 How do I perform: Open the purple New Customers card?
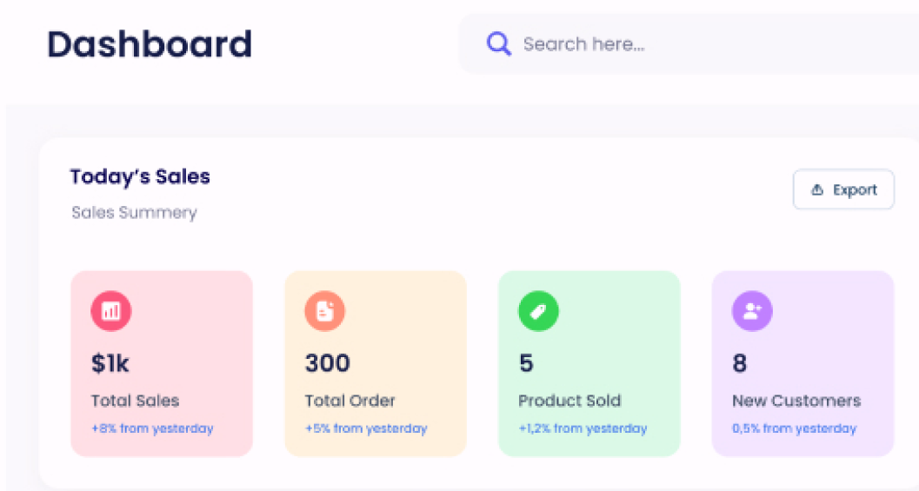click(803, 363)
